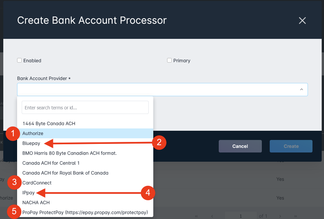
Task: Choose Canada ACH for Central 1
Action: (x=85, y=163)
